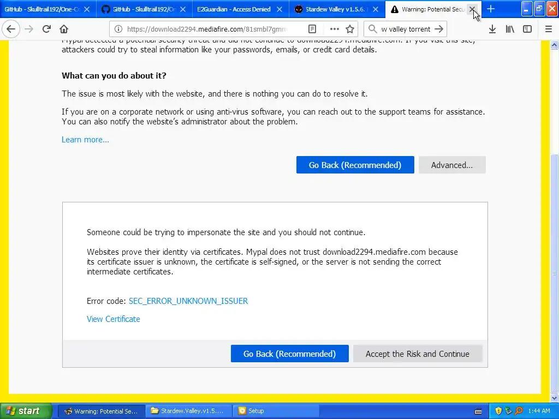Open the page actions three-dot menu
Screen dimensions: 559x419
coord(334,29)
